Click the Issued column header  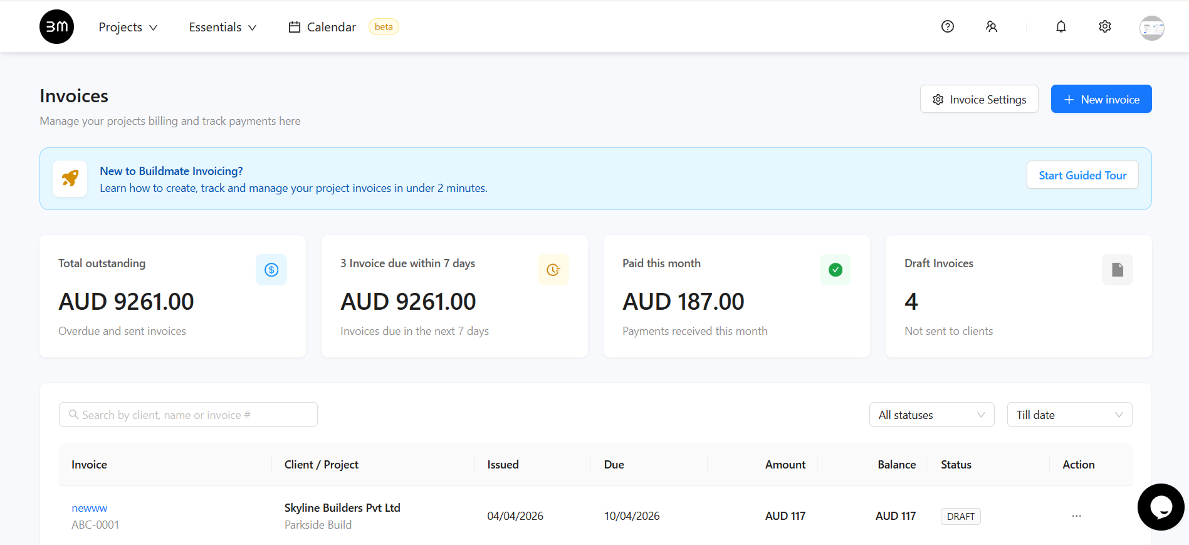pos(503,465)
